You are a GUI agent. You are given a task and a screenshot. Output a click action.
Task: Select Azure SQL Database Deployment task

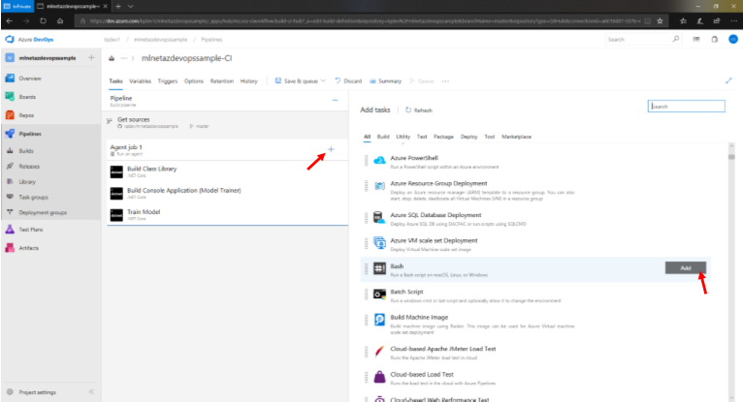[x=535, y=219]
